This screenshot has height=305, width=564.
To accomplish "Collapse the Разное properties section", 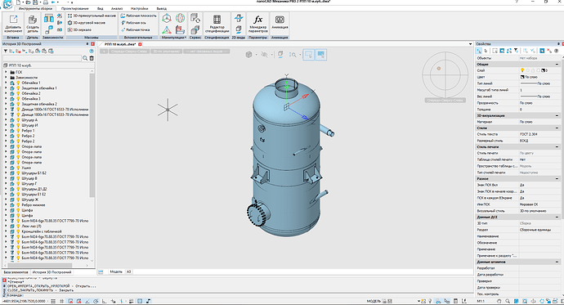I will (x=557, y=179).
